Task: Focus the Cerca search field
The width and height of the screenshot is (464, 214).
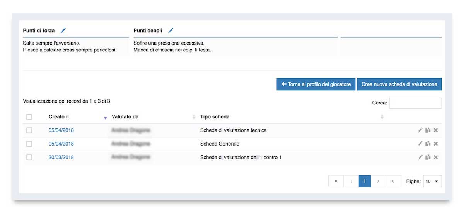Action: (415, 103)
